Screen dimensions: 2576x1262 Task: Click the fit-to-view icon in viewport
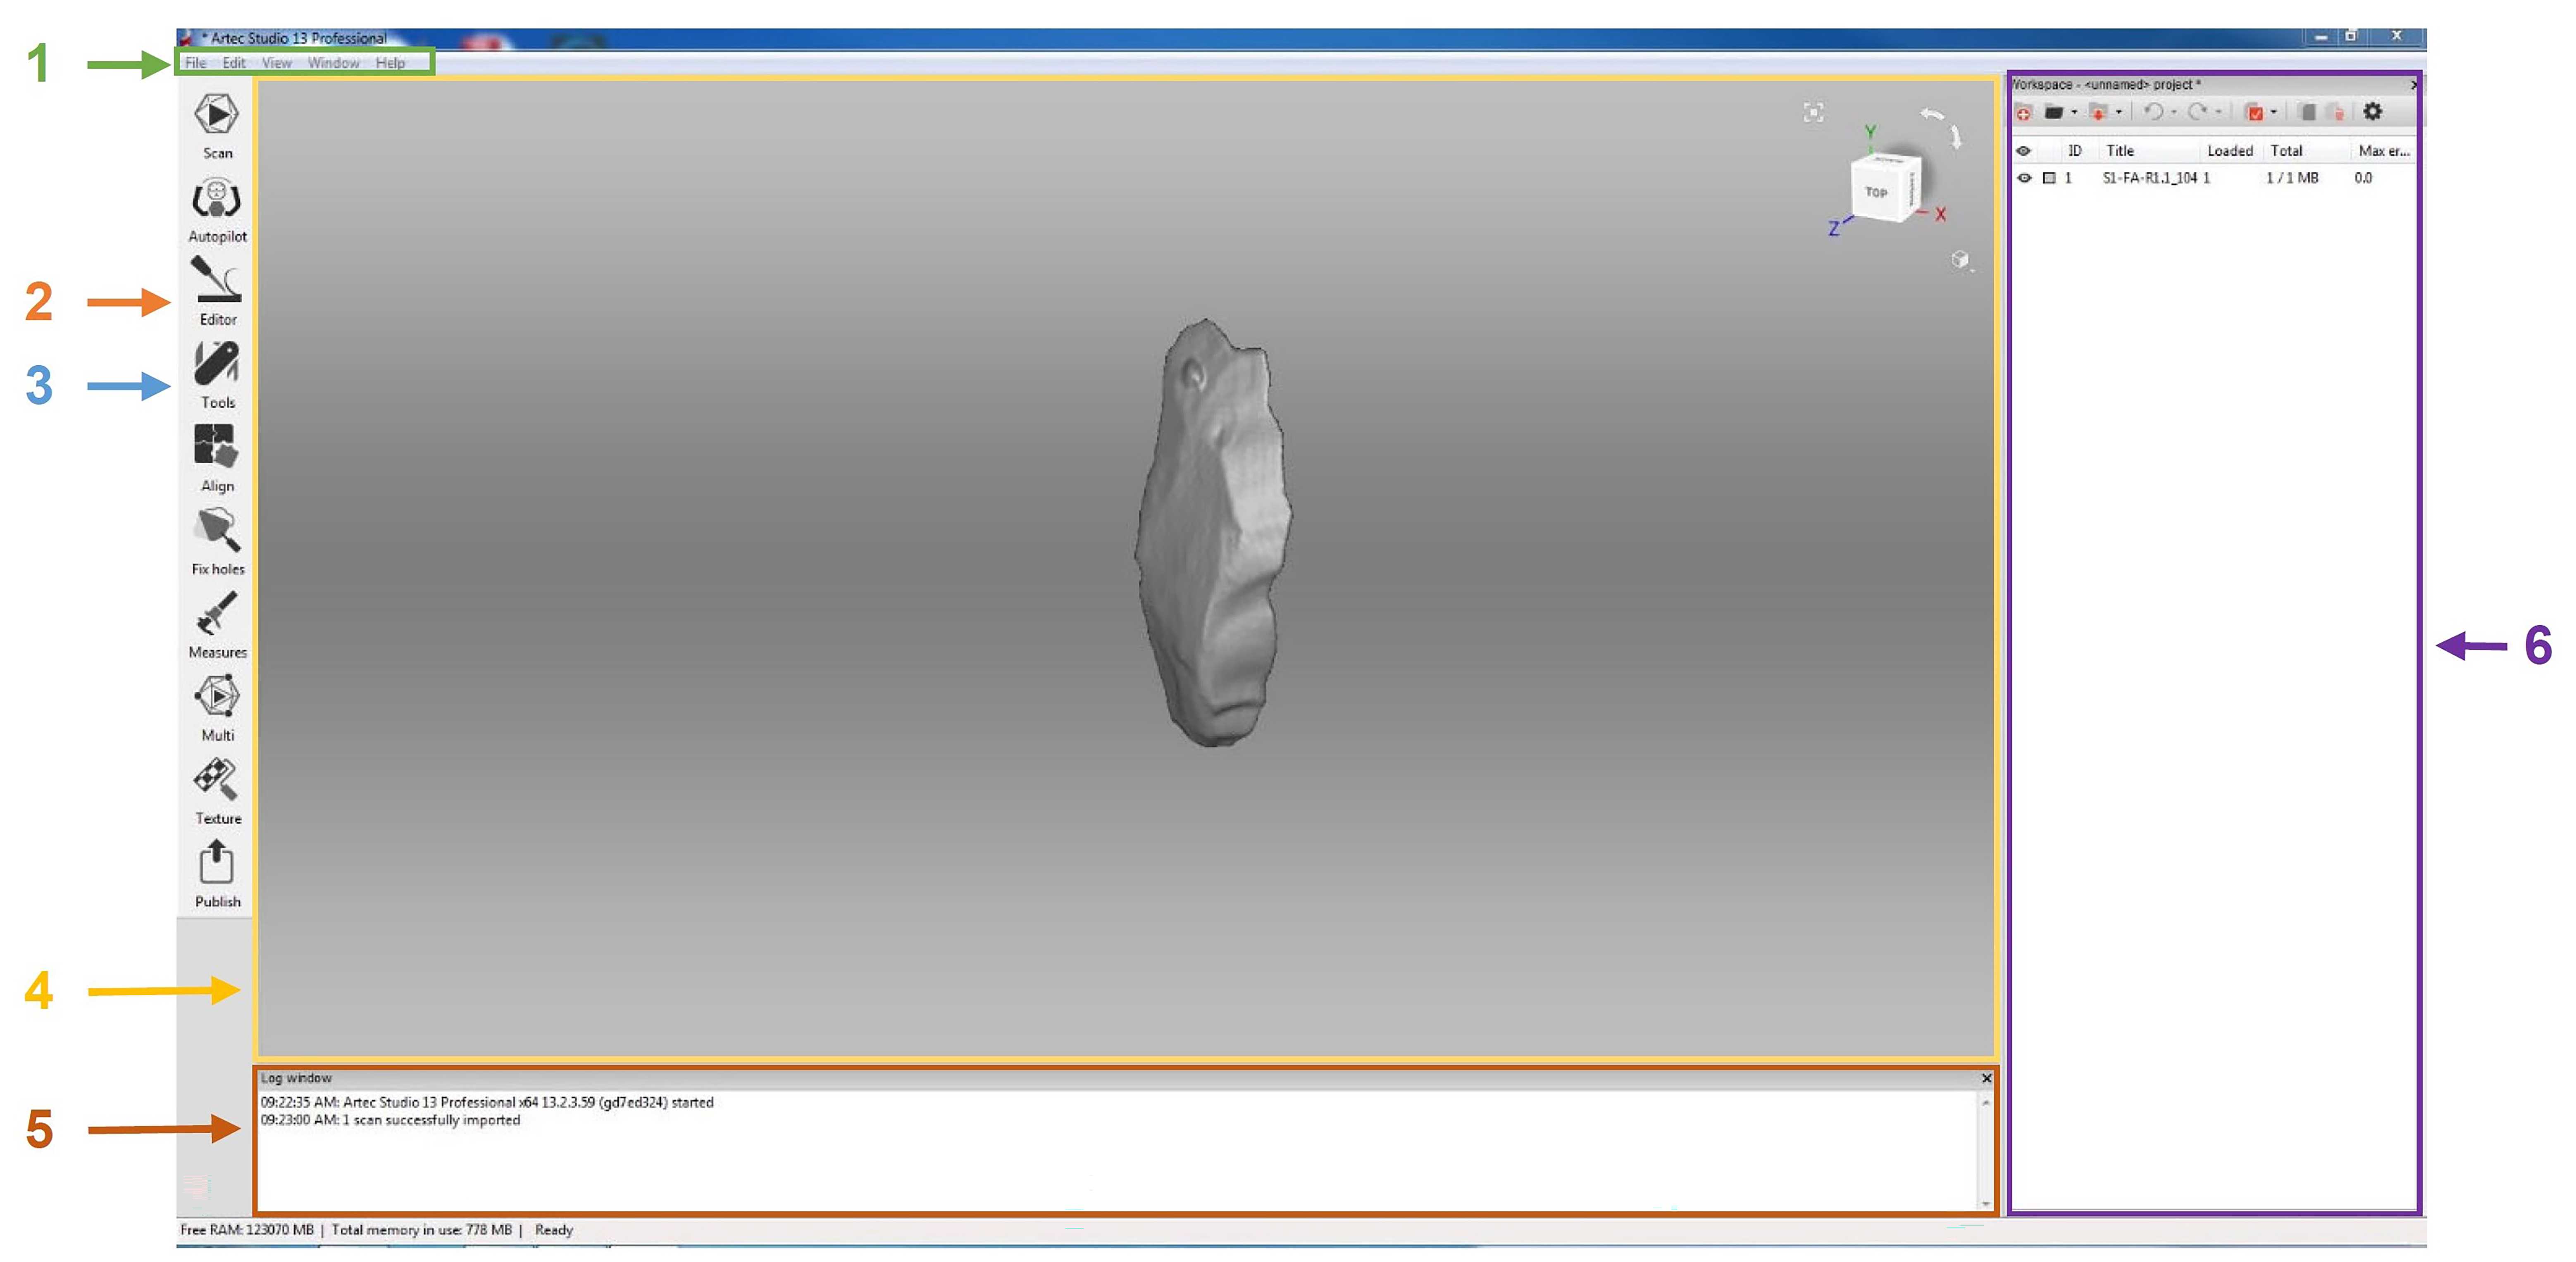pos(1813,112)
